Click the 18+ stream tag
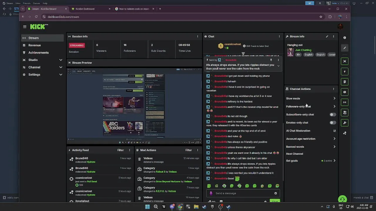 pyautogui.click(x=298, y=55)
